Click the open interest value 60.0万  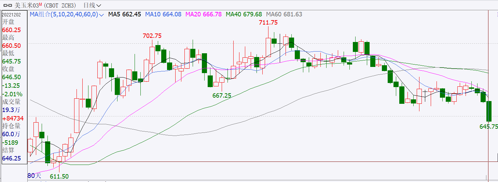click(11, 134)
